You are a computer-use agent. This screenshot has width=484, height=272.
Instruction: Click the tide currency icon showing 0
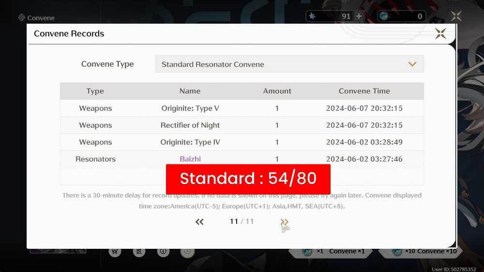(x=384, y=16)
